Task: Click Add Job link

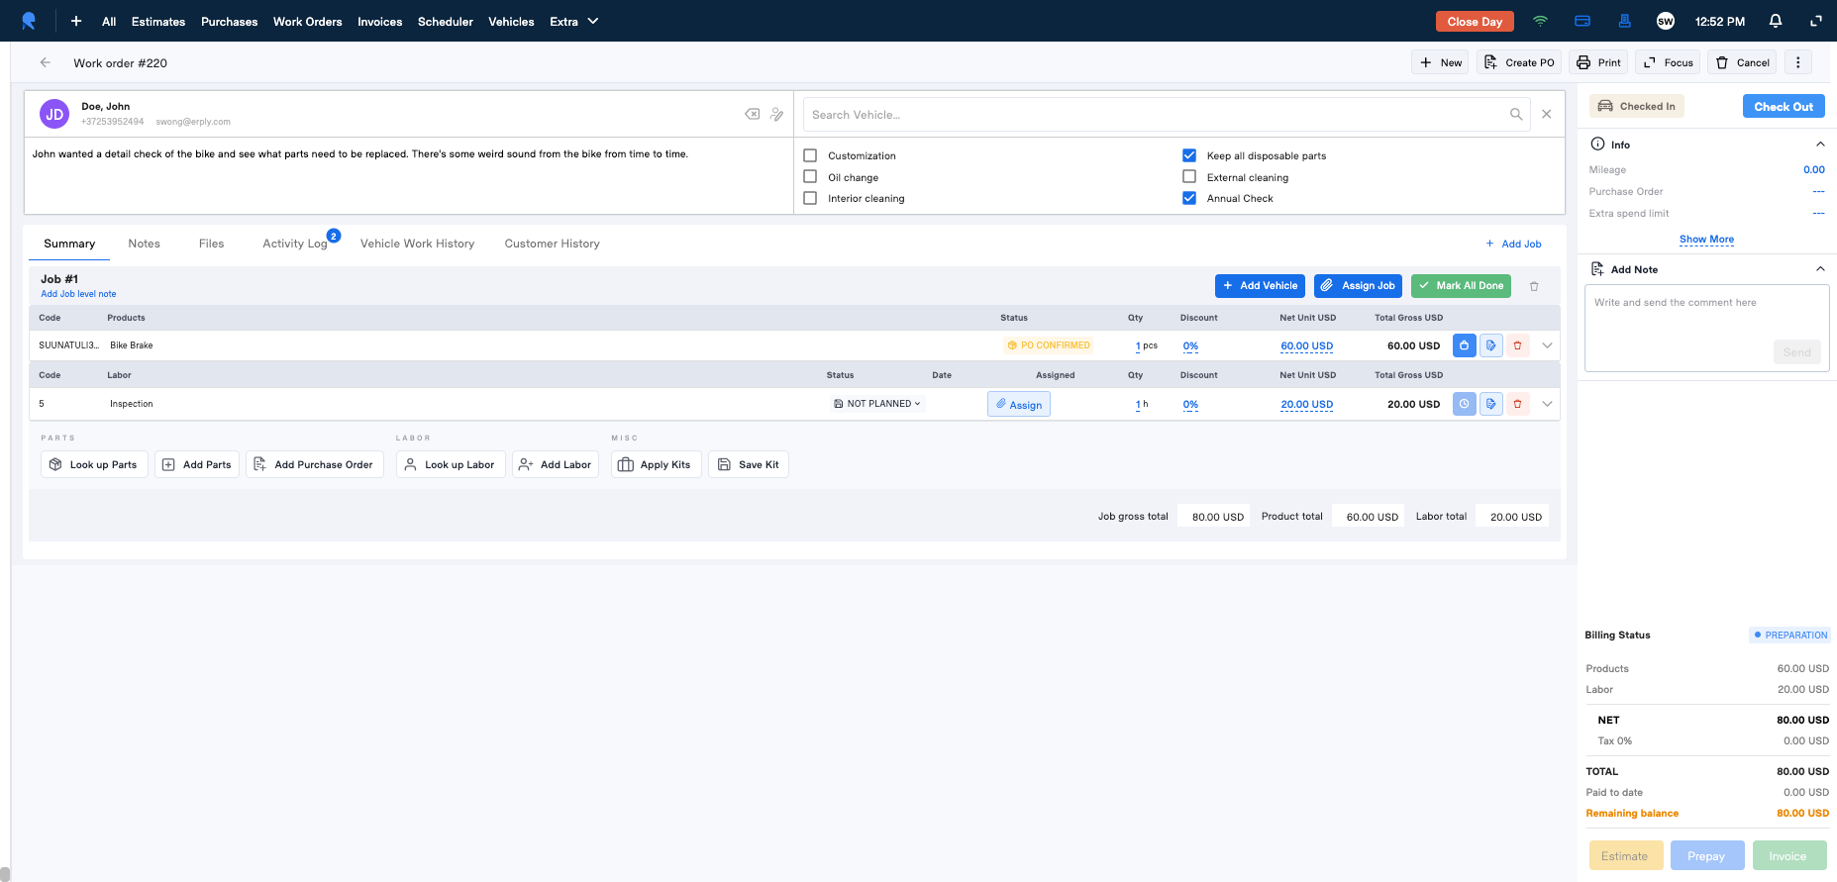Action: coord(1513,244)
